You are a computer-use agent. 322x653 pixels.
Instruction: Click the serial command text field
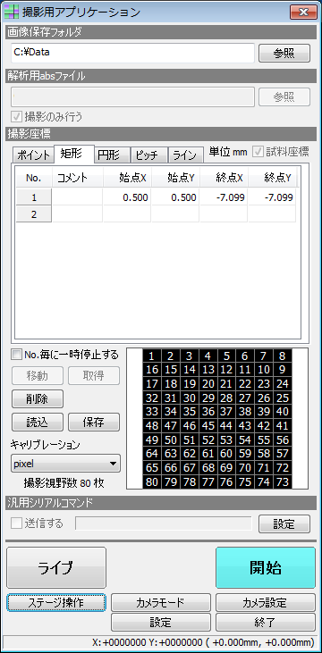[x=164, y=523]
